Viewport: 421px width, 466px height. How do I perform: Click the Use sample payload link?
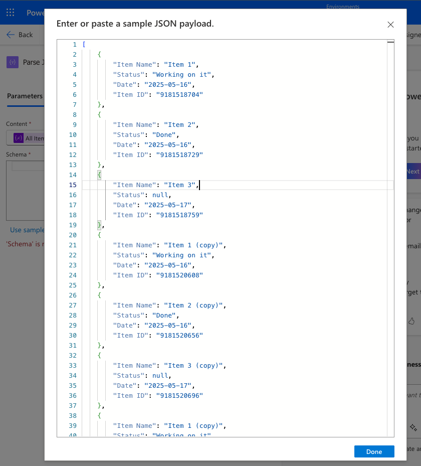tap(27, 230)
